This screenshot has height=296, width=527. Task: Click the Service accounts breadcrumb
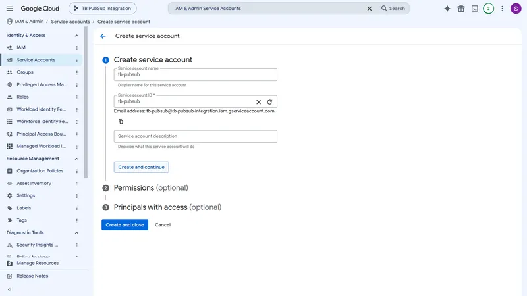tap(70, 22)
